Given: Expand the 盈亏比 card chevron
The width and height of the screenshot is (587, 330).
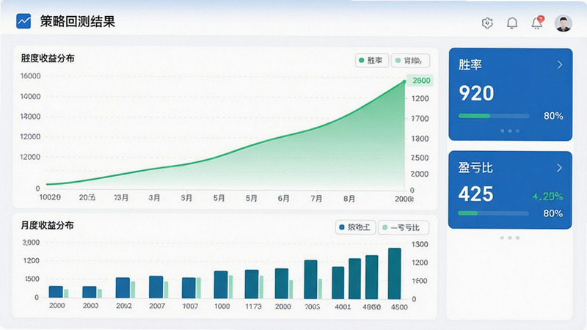Looking at the screenshot, I should coord(559,168).
